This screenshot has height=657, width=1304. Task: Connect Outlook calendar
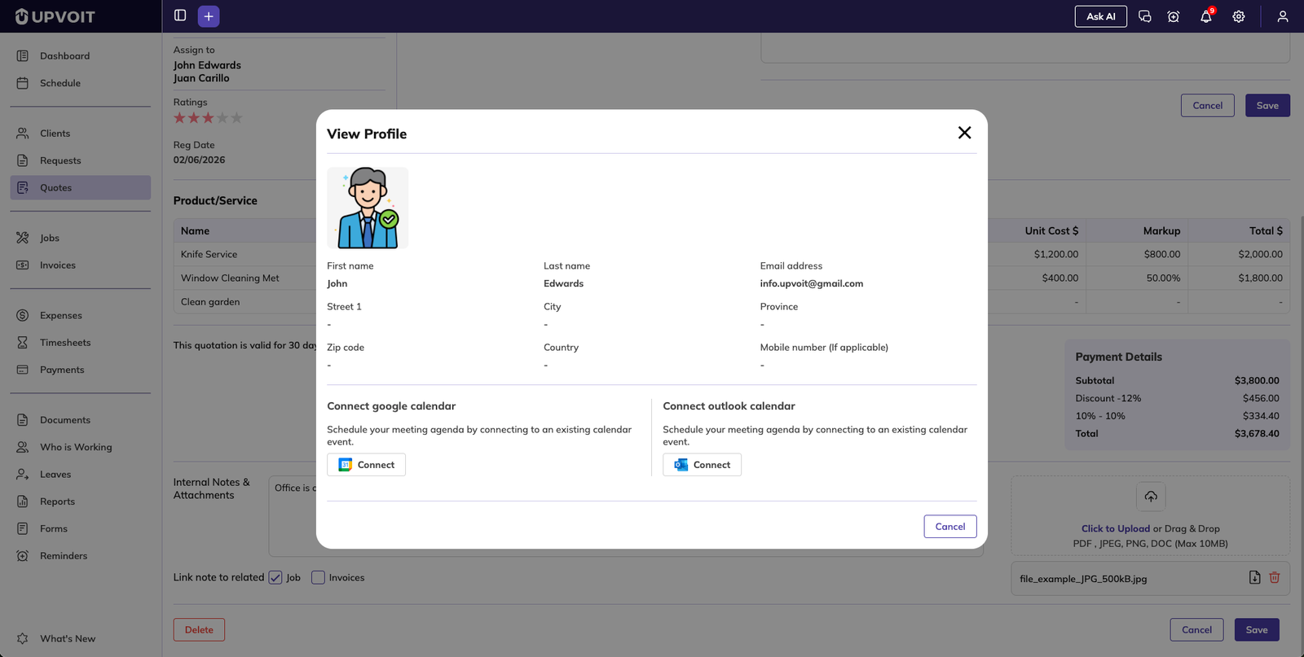[x=702, y=465]
